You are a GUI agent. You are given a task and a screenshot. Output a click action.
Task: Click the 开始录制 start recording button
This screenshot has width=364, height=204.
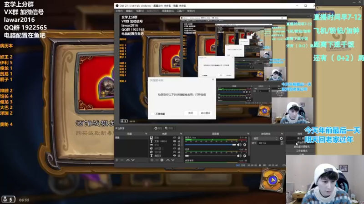pos(300,142)
